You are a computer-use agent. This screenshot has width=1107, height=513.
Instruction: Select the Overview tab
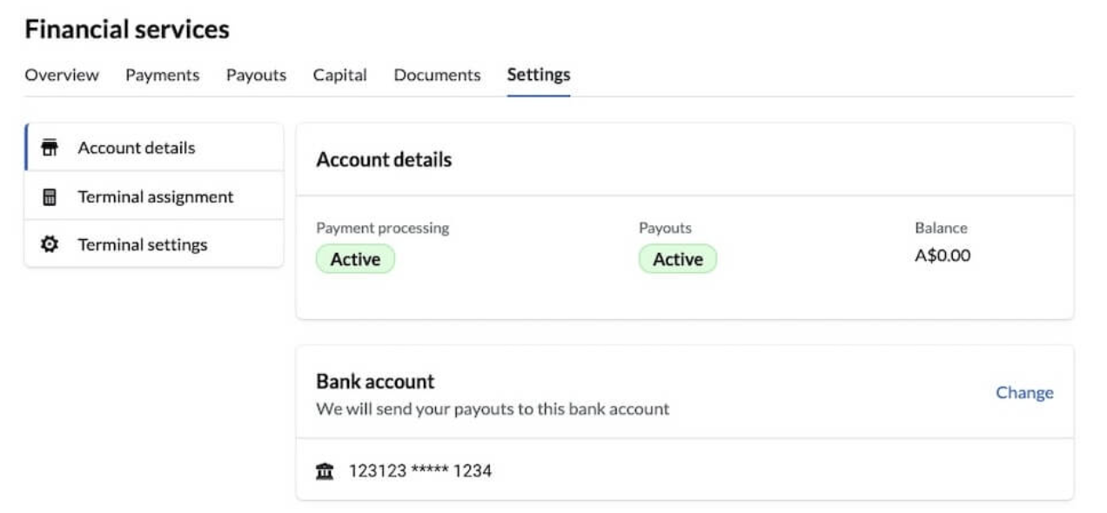[x=61, y=75]
